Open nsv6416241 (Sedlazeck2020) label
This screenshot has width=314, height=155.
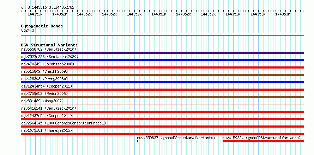(x=49, y=108)
